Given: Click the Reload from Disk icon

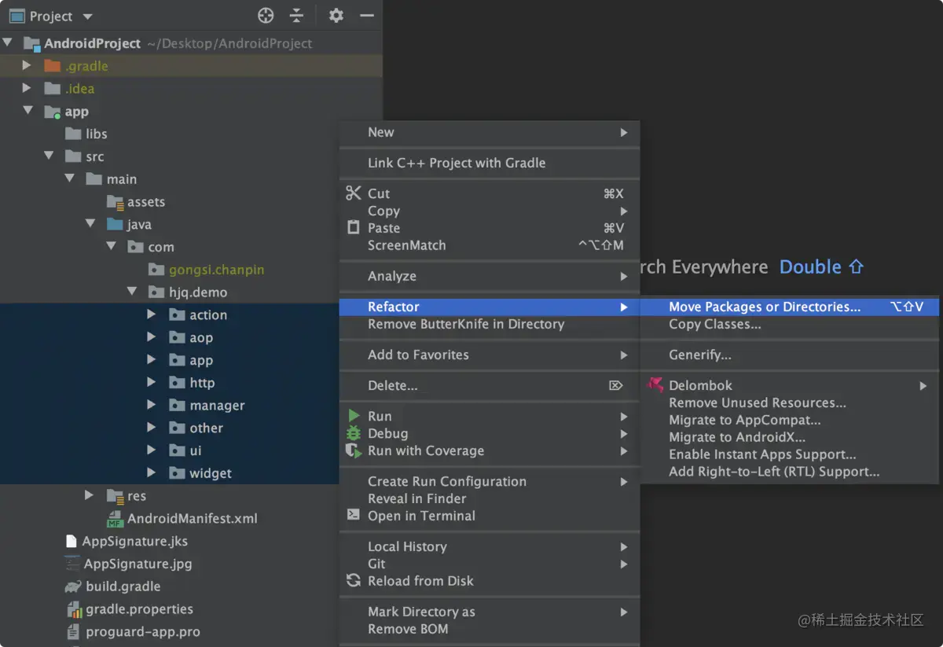Looking at the screenshot, I should coord(354,581).
